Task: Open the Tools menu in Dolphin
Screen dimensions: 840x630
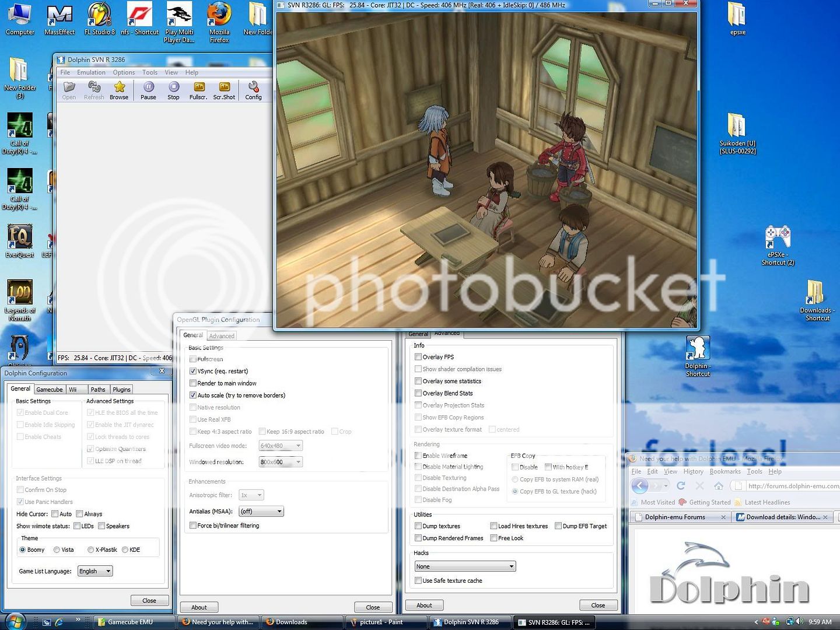Action: 150,72
